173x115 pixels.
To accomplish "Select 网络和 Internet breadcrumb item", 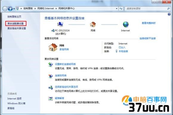I will pos(46,8).
